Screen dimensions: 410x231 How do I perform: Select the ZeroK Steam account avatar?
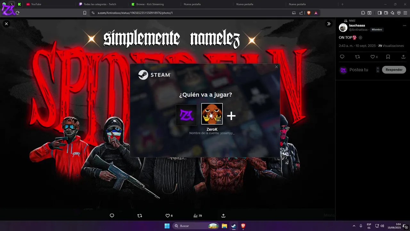tap(212, 114)
